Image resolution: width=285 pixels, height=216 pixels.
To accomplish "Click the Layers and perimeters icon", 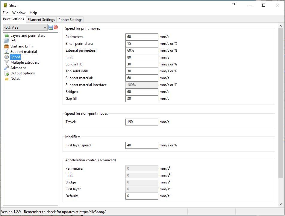I will tap(7, 36).
